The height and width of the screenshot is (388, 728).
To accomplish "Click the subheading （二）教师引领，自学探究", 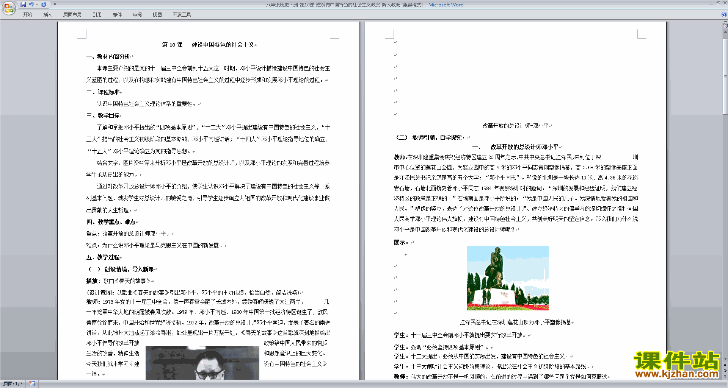I will (430, 137).
